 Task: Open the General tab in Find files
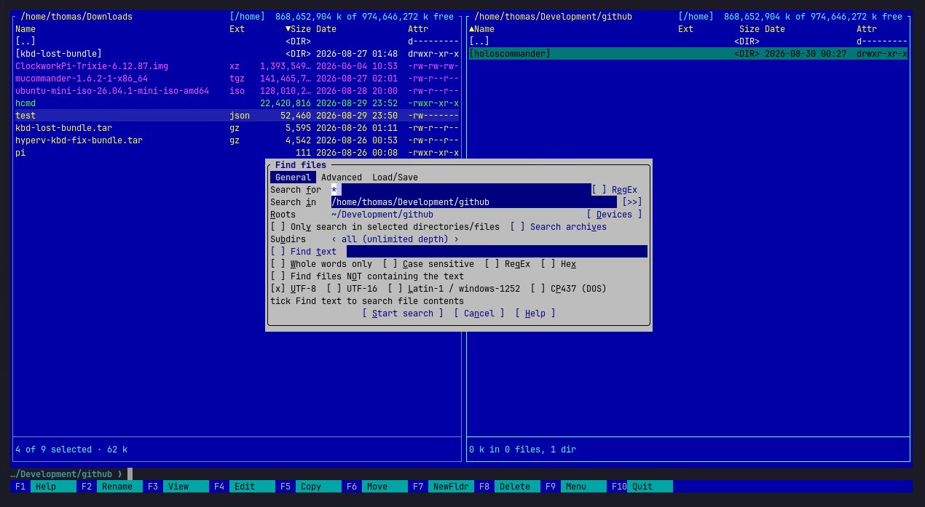293,177
